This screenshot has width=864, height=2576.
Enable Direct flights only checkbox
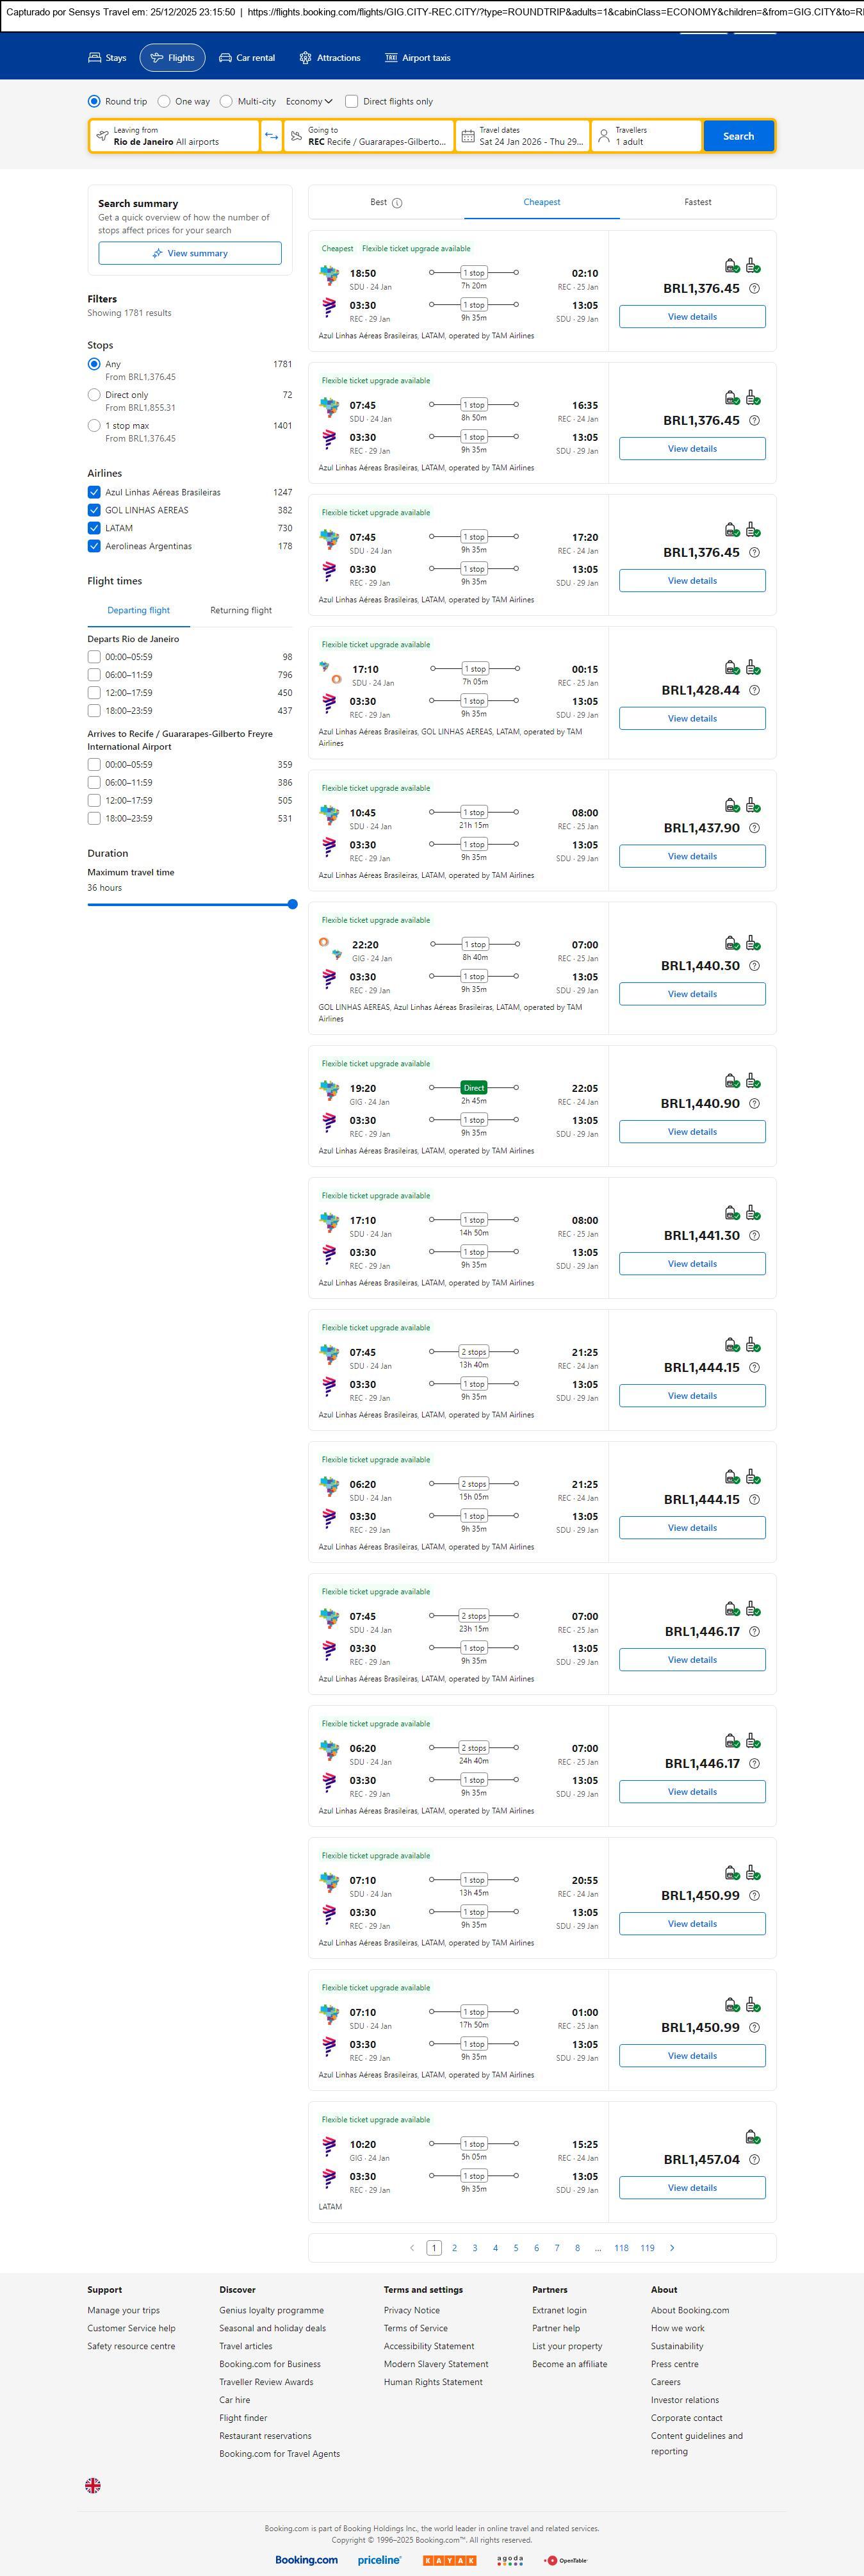[352, 101]
